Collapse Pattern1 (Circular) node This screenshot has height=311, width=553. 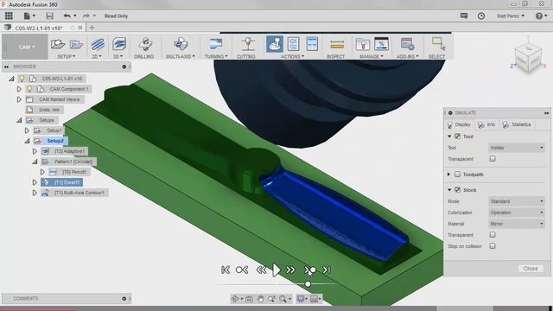point(35,162)
